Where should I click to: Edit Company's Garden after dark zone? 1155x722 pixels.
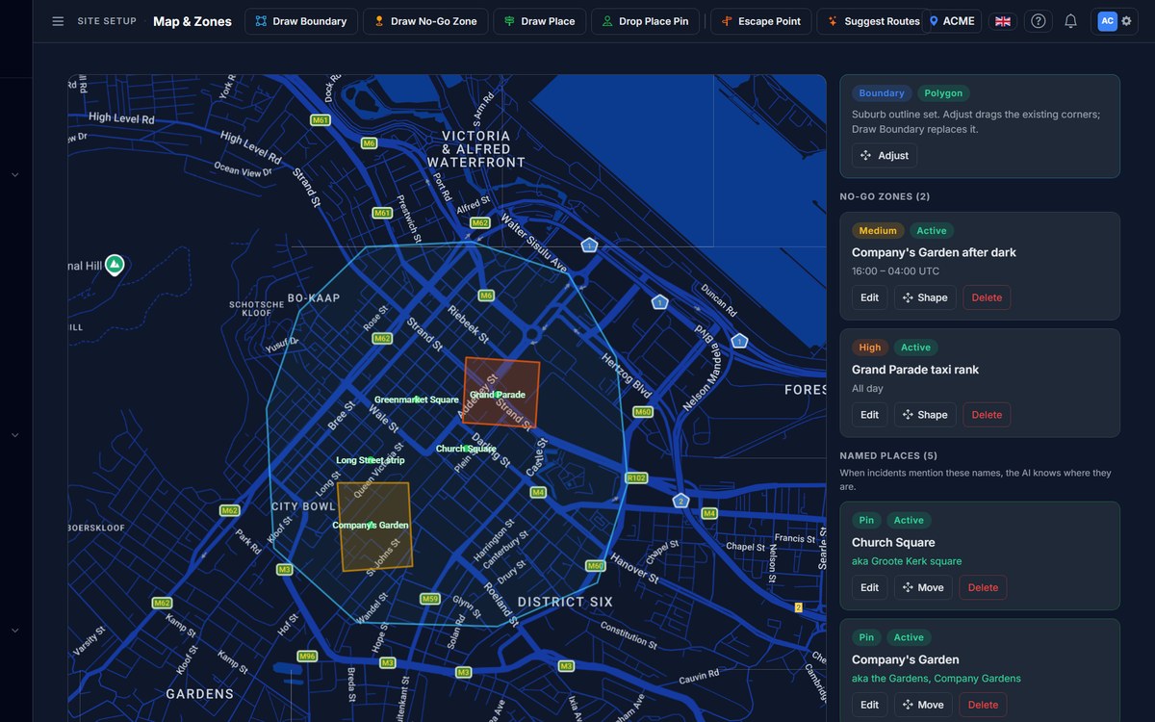point(869,297)
